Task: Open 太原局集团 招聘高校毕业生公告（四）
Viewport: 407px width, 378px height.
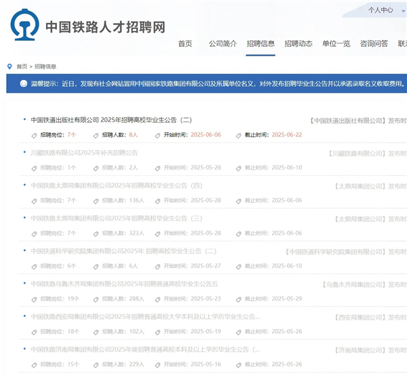Action: [117, 185]
